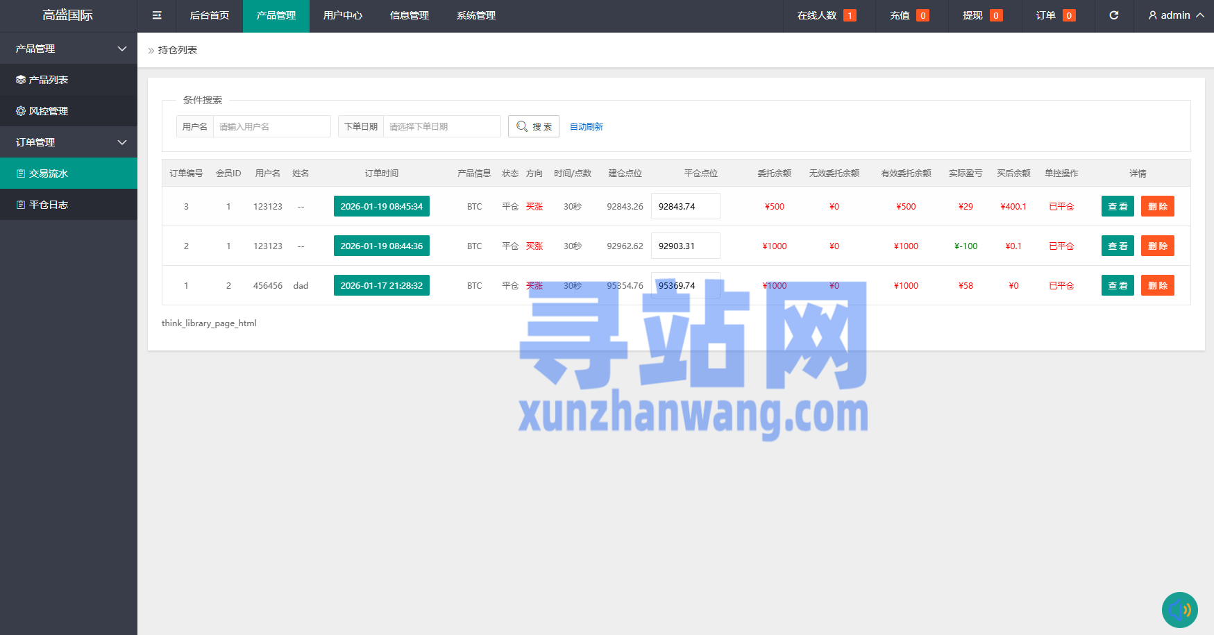Viewport: 1214px width, 635px height.
Task: Click the sidebar collapse hamburger icon
Action: (157, 15)
